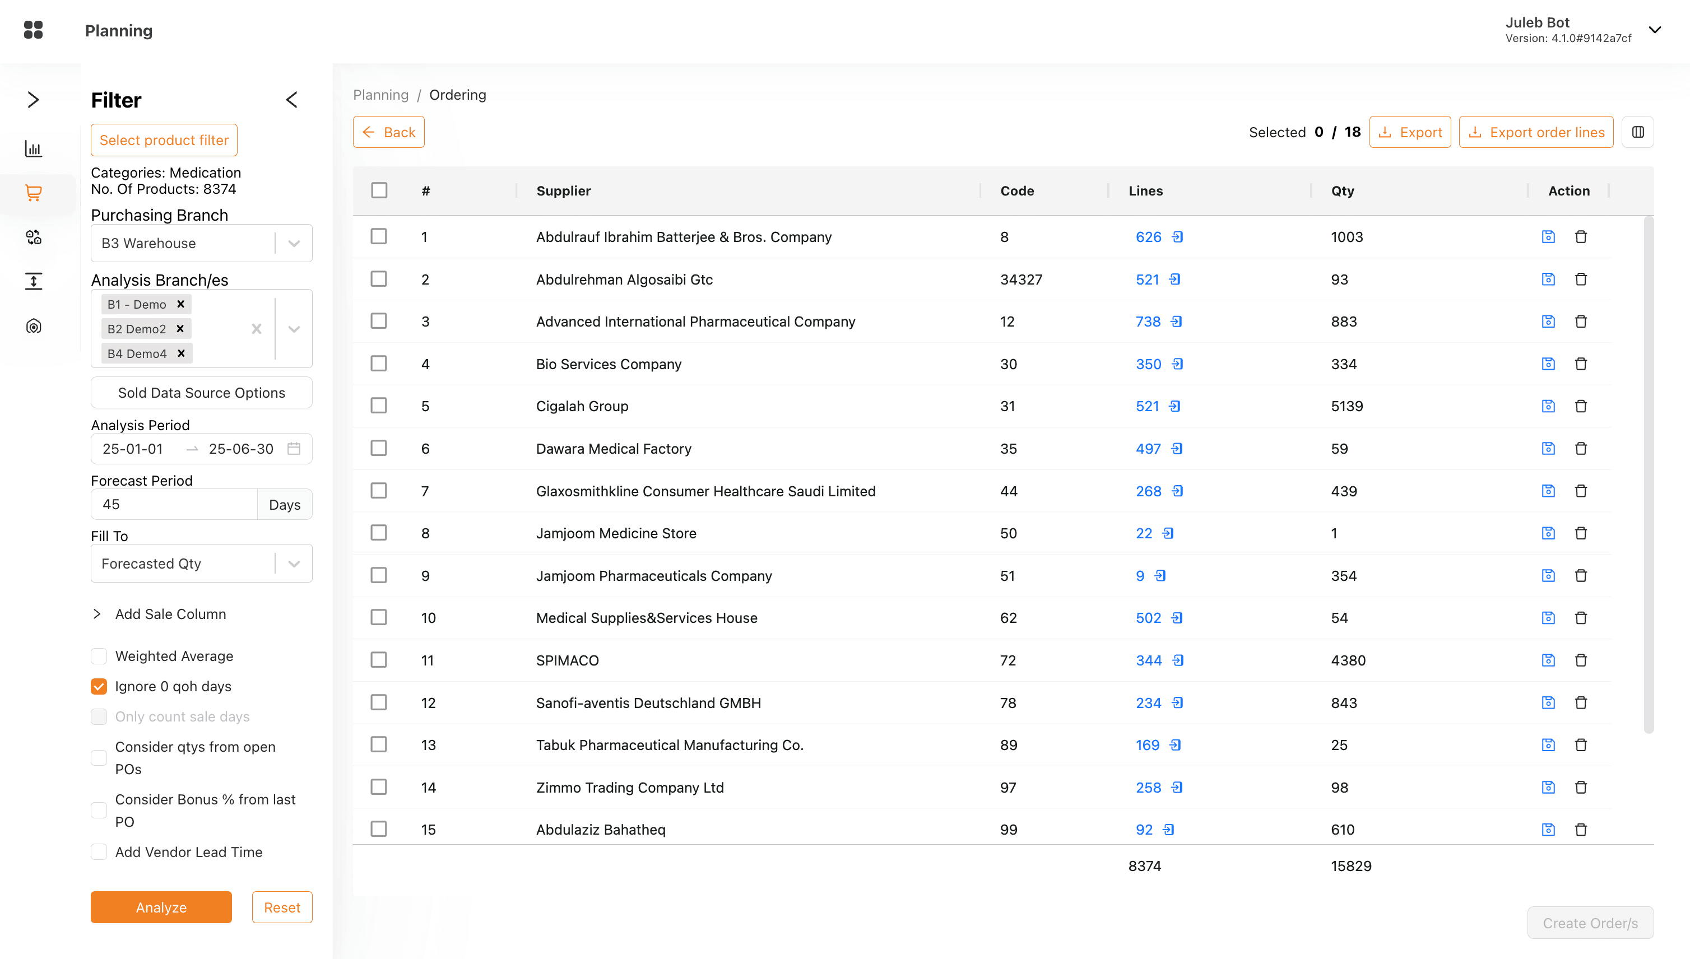This screenshot has width=1690, height=959.
Task: Open 9 lines link for Jamjoom Pharmaceuticals
Action: coord(1140,576)
